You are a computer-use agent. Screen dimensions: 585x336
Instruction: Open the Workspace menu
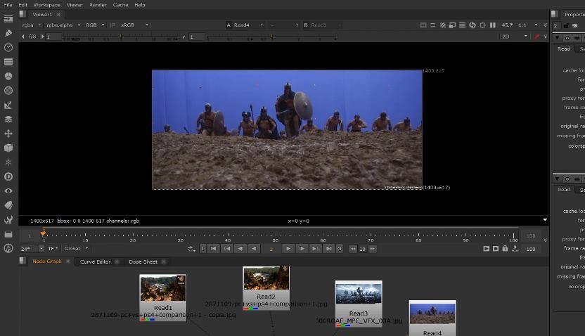pos(46,5)
